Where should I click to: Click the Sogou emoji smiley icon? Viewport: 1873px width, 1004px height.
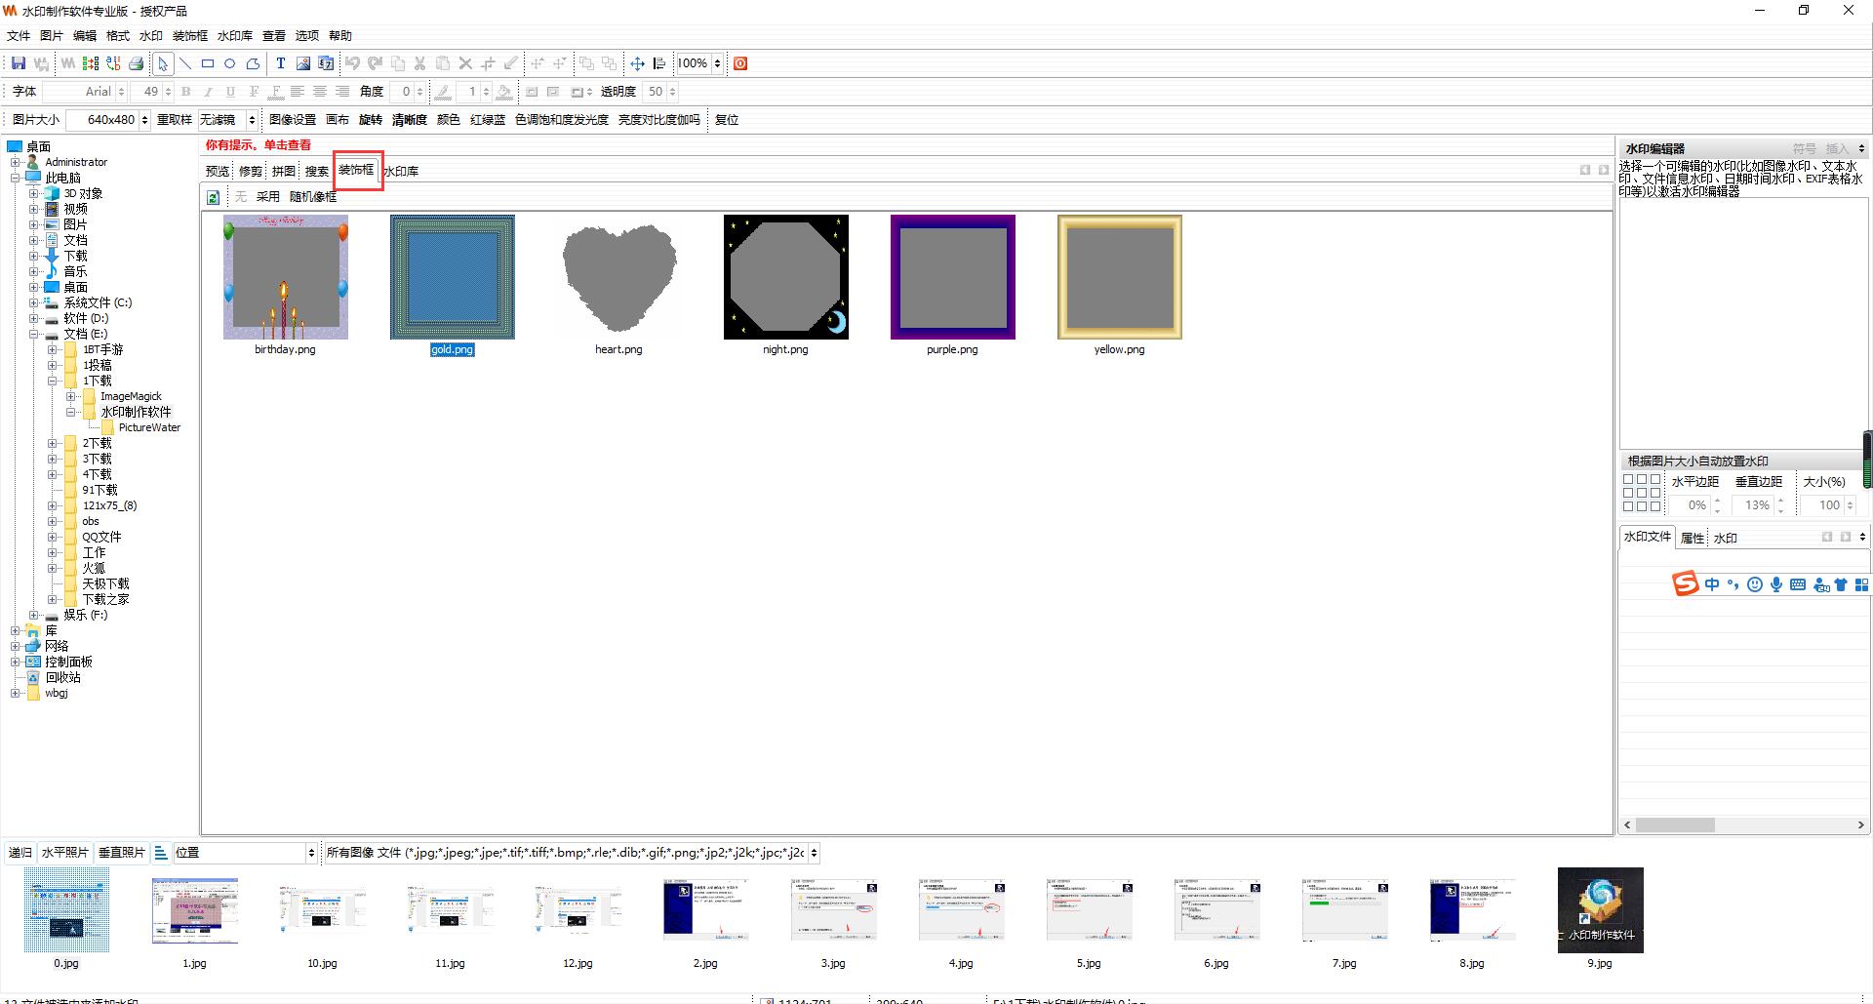1754,584
